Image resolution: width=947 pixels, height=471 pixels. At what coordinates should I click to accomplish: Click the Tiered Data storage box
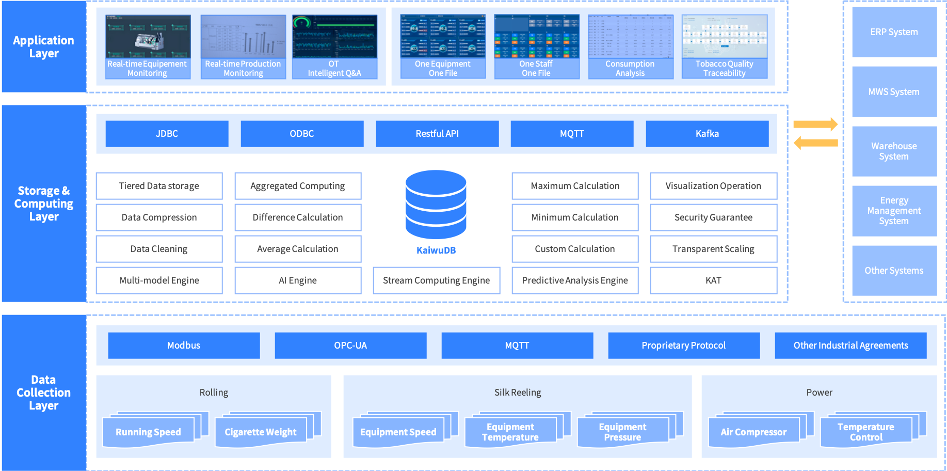coord(159,186)
